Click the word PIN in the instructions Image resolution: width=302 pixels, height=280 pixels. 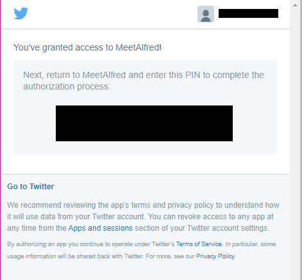click(193, 75)
